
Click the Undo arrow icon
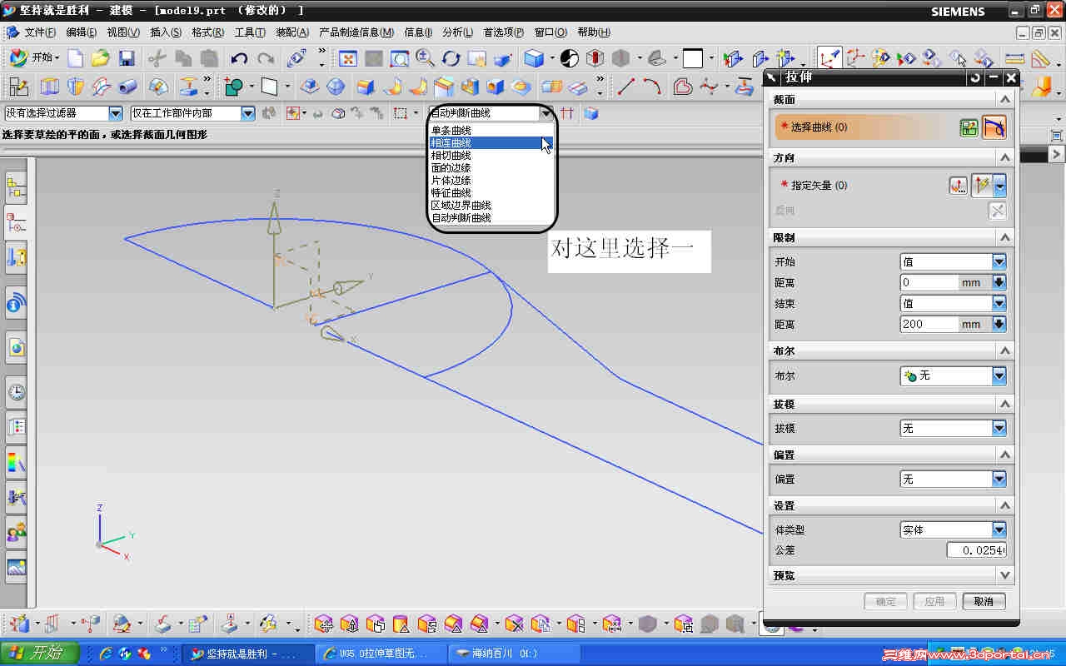pos(240,58)
